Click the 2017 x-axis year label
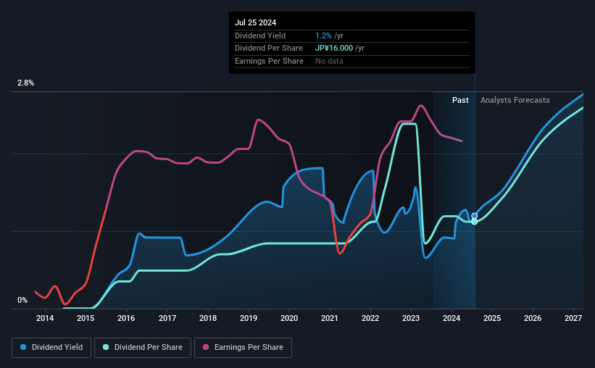Screen dimensions: 595x368 click(167, 318)
